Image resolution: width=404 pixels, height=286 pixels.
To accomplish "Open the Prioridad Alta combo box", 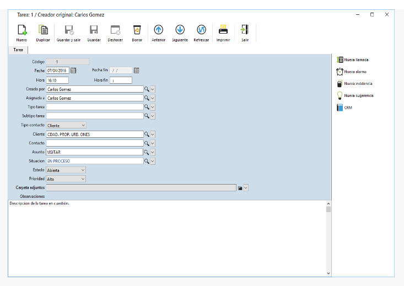I will 66,179.
